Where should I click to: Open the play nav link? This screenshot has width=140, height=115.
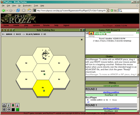(x=26, y=25)
